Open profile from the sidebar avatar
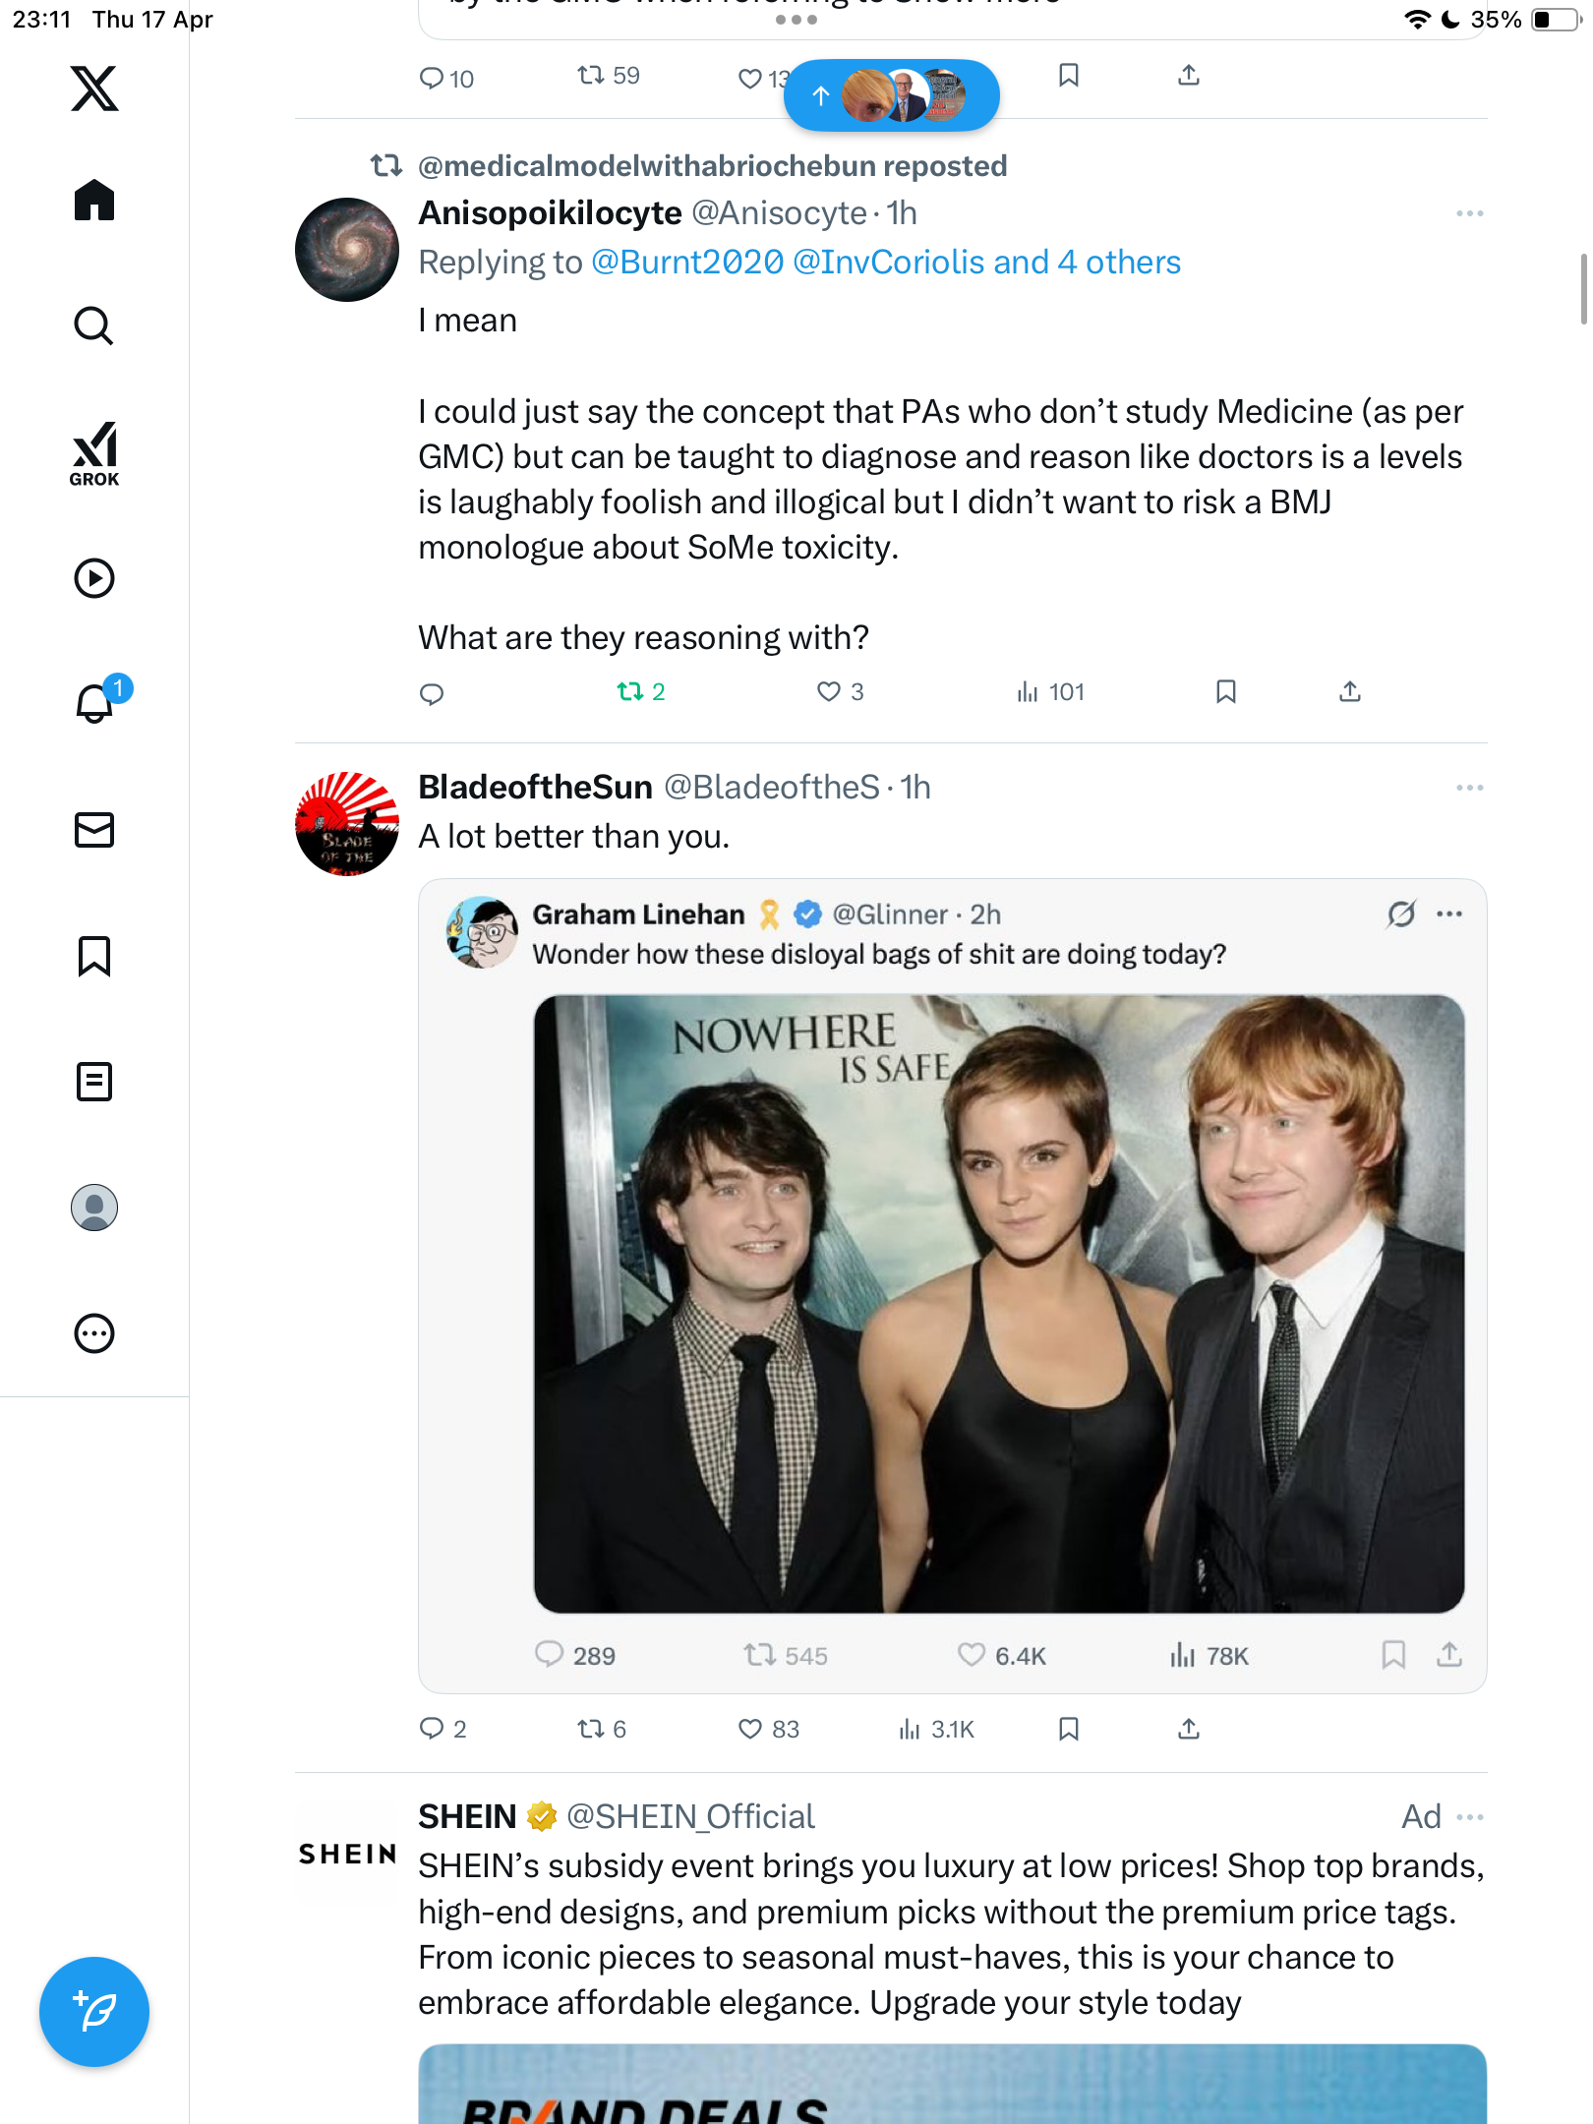 click(x=94, y=1208)
